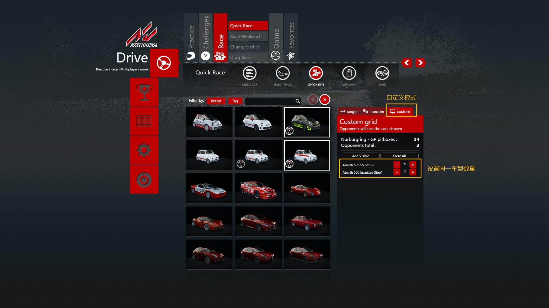Select Drag Race mode

[x=248, y=57]
